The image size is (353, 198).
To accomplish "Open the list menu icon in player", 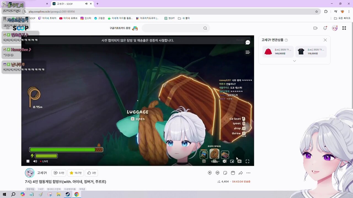I will coord(248,52).
